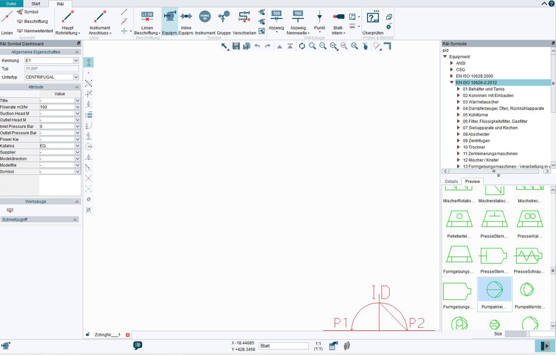Click the Blatt input field
This screenshot has width=556, height=355.
(x=284, y=346)
